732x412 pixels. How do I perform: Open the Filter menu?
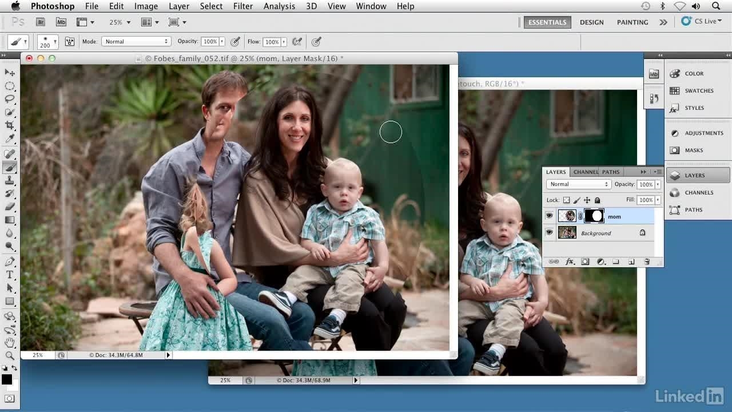242,6
